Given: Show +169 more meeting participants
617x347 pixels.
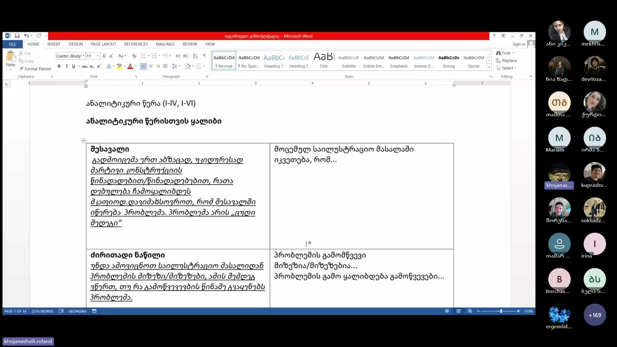Looking at the screenshot, I should tap(594, 315).
